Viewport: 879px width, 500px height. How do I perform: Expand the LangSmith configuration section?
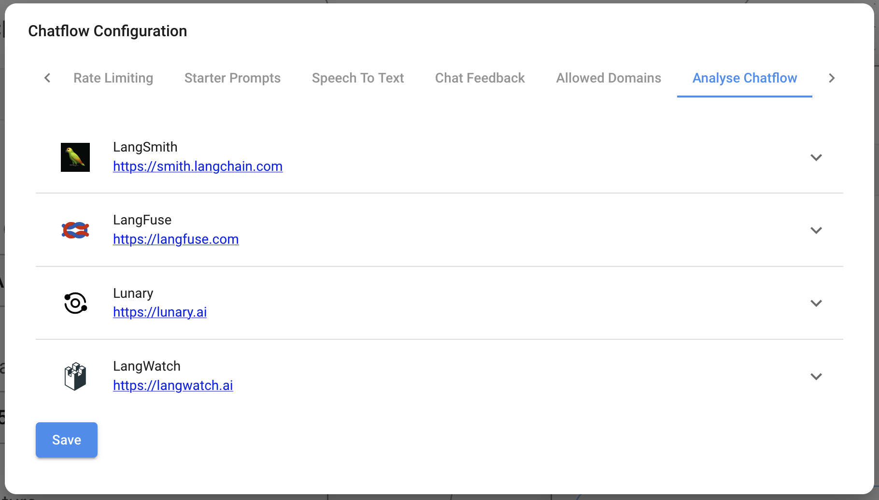coord(817,157)
